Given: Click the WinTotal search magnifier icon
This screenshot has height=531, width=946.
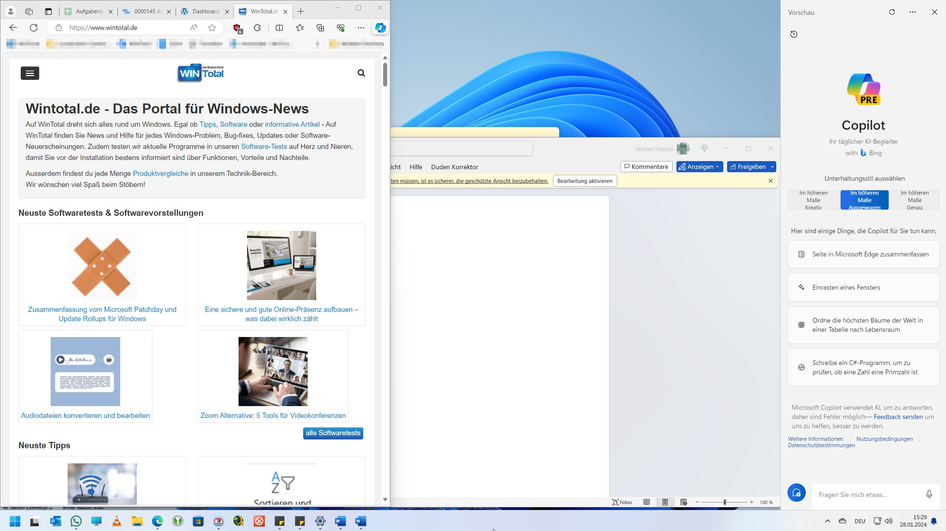Looking at the screenshot, I should click(x=361, y=73).
